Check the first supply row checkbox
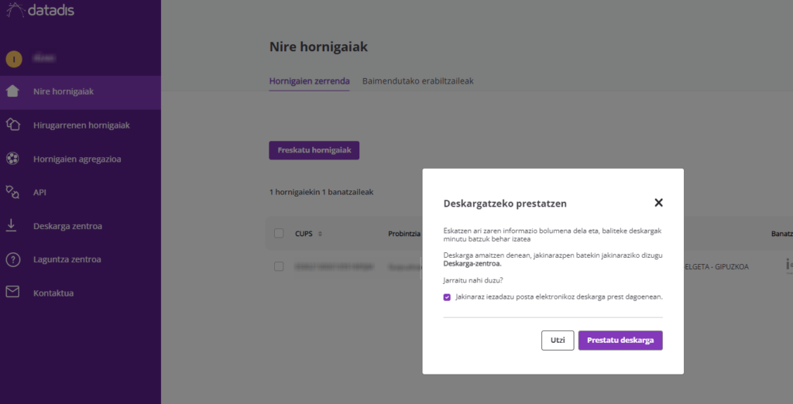 point(279,266)
